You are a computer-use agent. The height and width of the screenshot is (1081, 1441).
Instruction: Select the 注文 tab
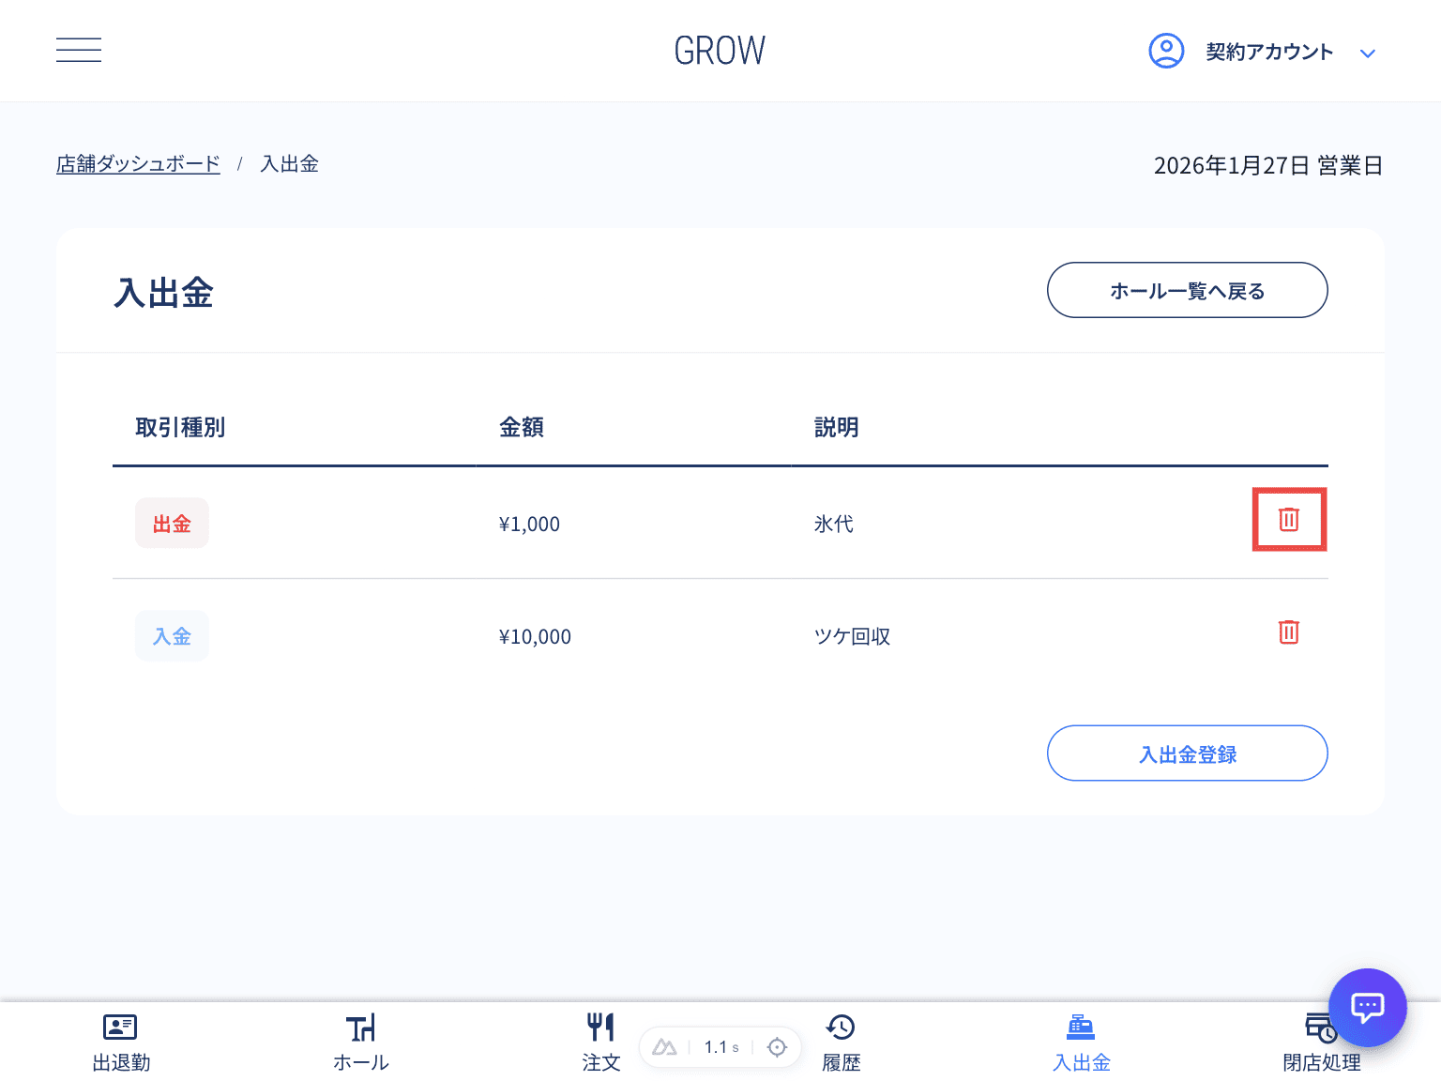[600, 1043]
